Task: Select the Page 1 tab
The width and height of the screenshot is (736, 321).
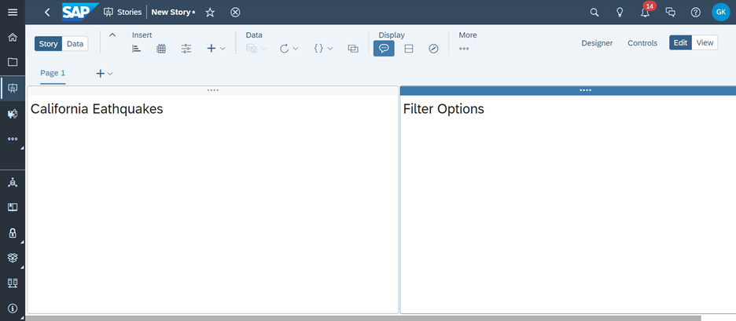Action: coord(53,73)
